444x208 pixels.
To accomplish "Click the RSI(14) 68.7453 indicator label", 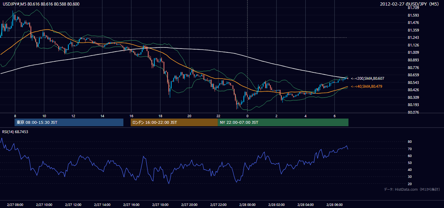I will [x=15, y=132].
